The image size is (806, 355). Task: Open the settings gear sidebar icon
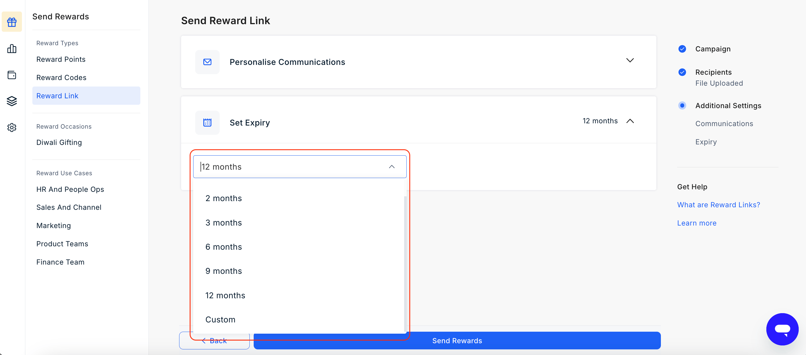12,127
